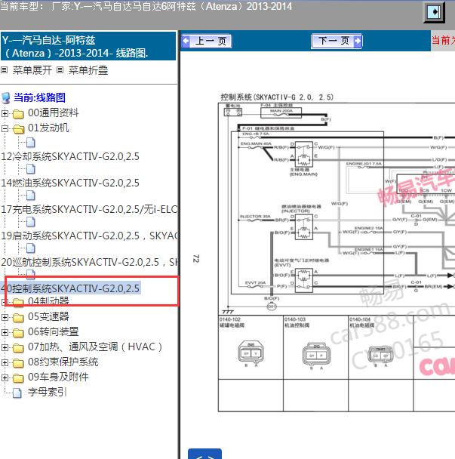Click the 09车身及附件 folder icon
The image size is (455, 459).
click(18, 378)
